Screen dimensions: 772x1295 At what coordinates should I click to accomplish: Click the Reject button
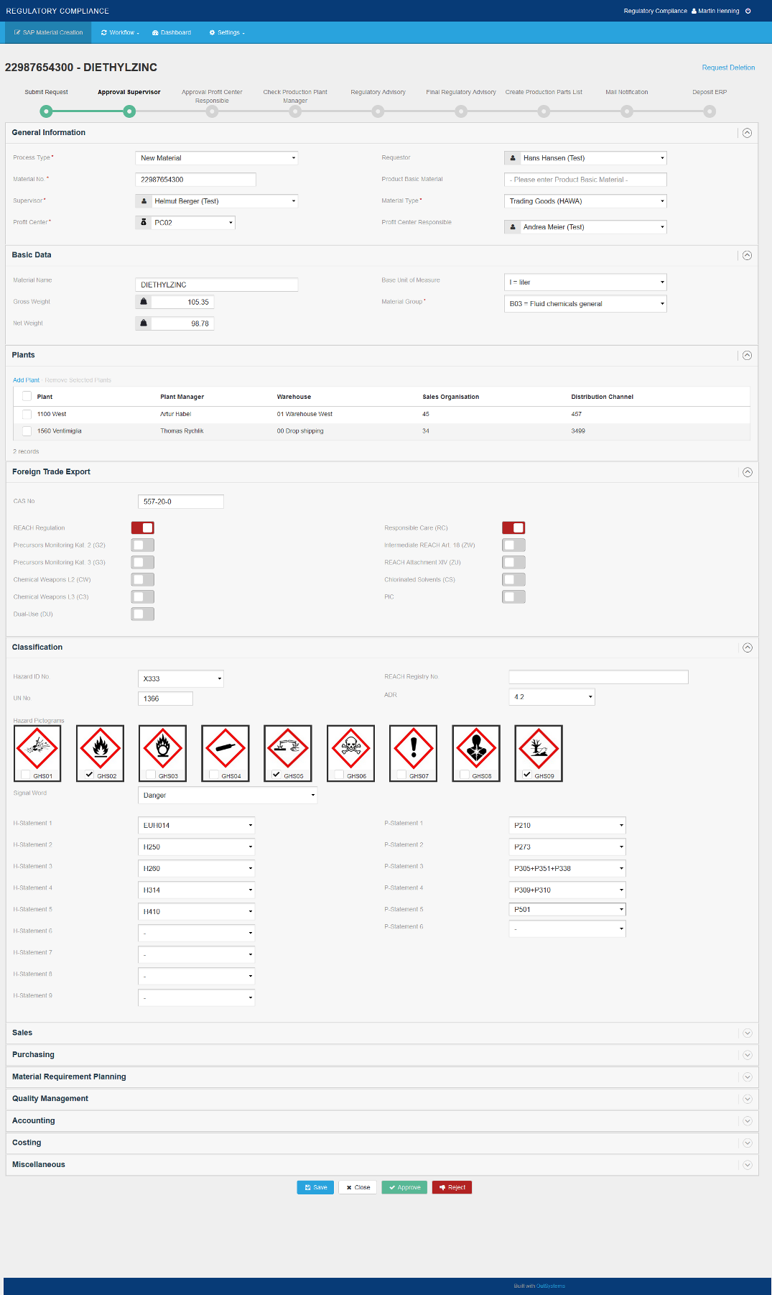coord(452,1187)
